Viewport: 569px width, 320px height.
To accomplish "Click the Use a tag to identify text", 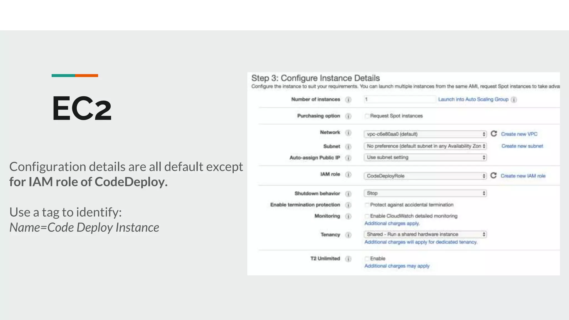I will 66,212.
